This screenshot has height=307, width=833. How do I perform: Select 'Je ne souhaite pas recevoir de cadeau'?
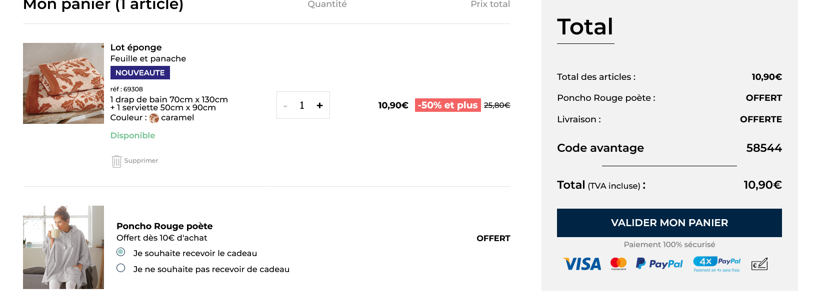(121, 268)
